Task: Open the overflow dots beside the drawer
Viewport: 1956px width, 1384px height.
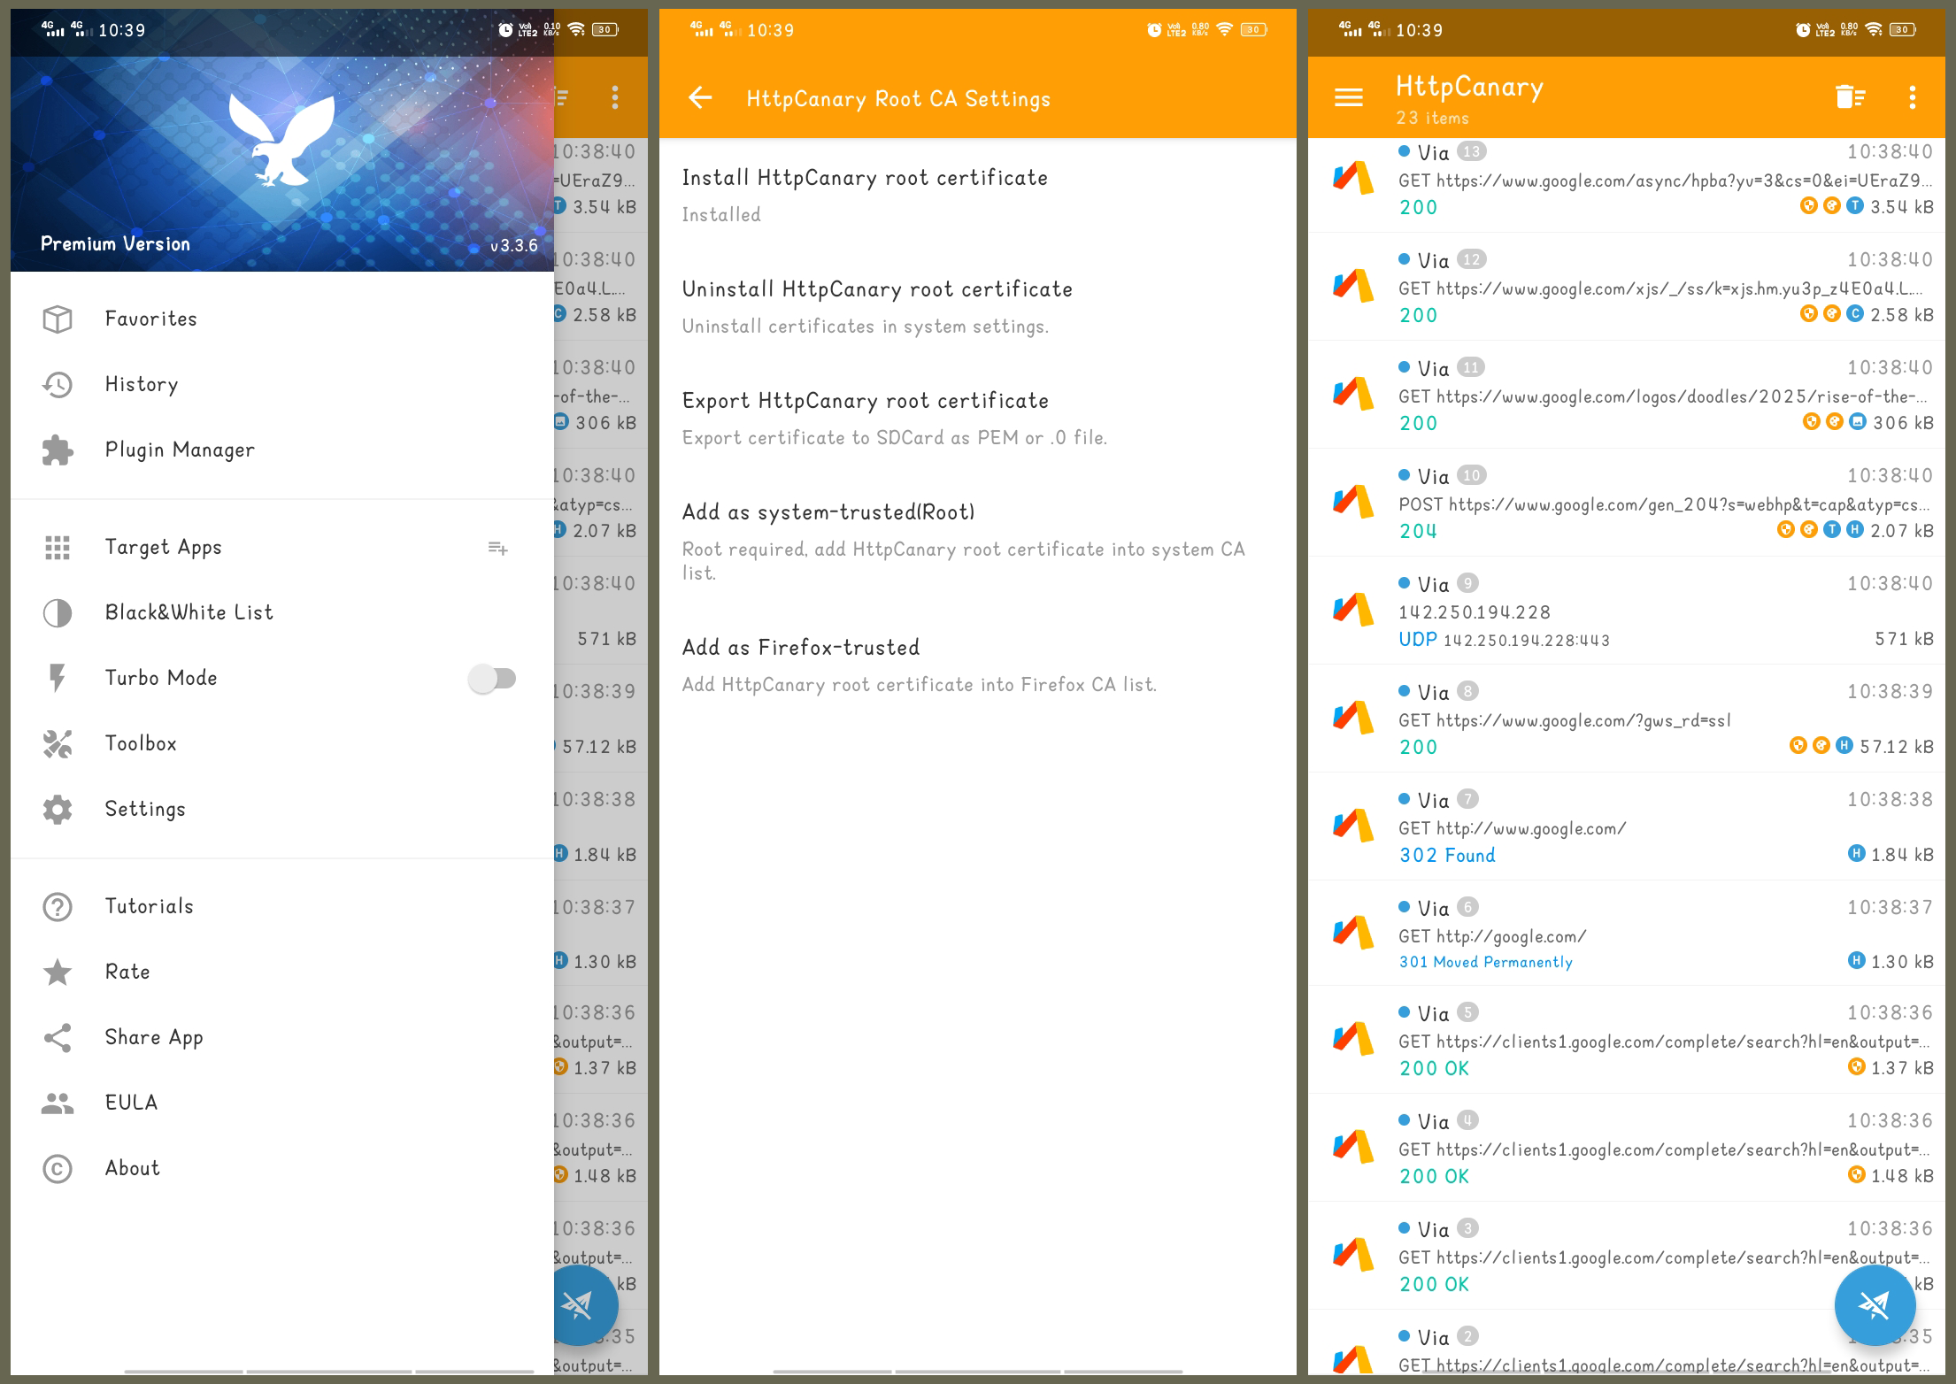Action: (615, 97)
